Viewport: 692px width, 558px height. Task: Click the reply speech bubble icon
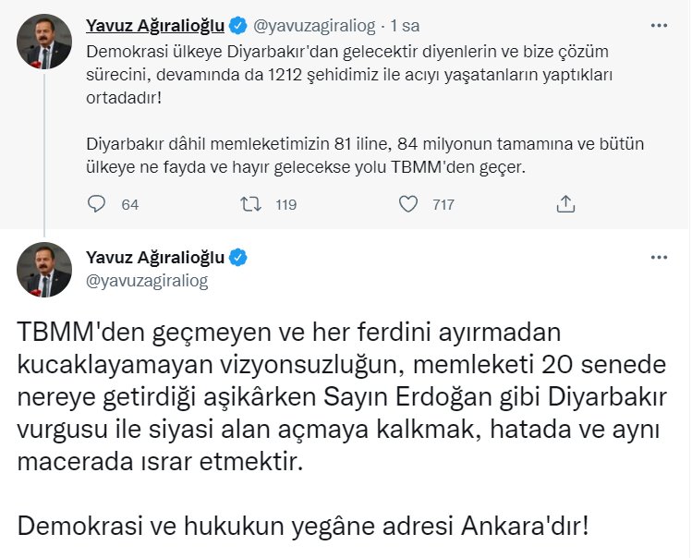pos(96,203)
